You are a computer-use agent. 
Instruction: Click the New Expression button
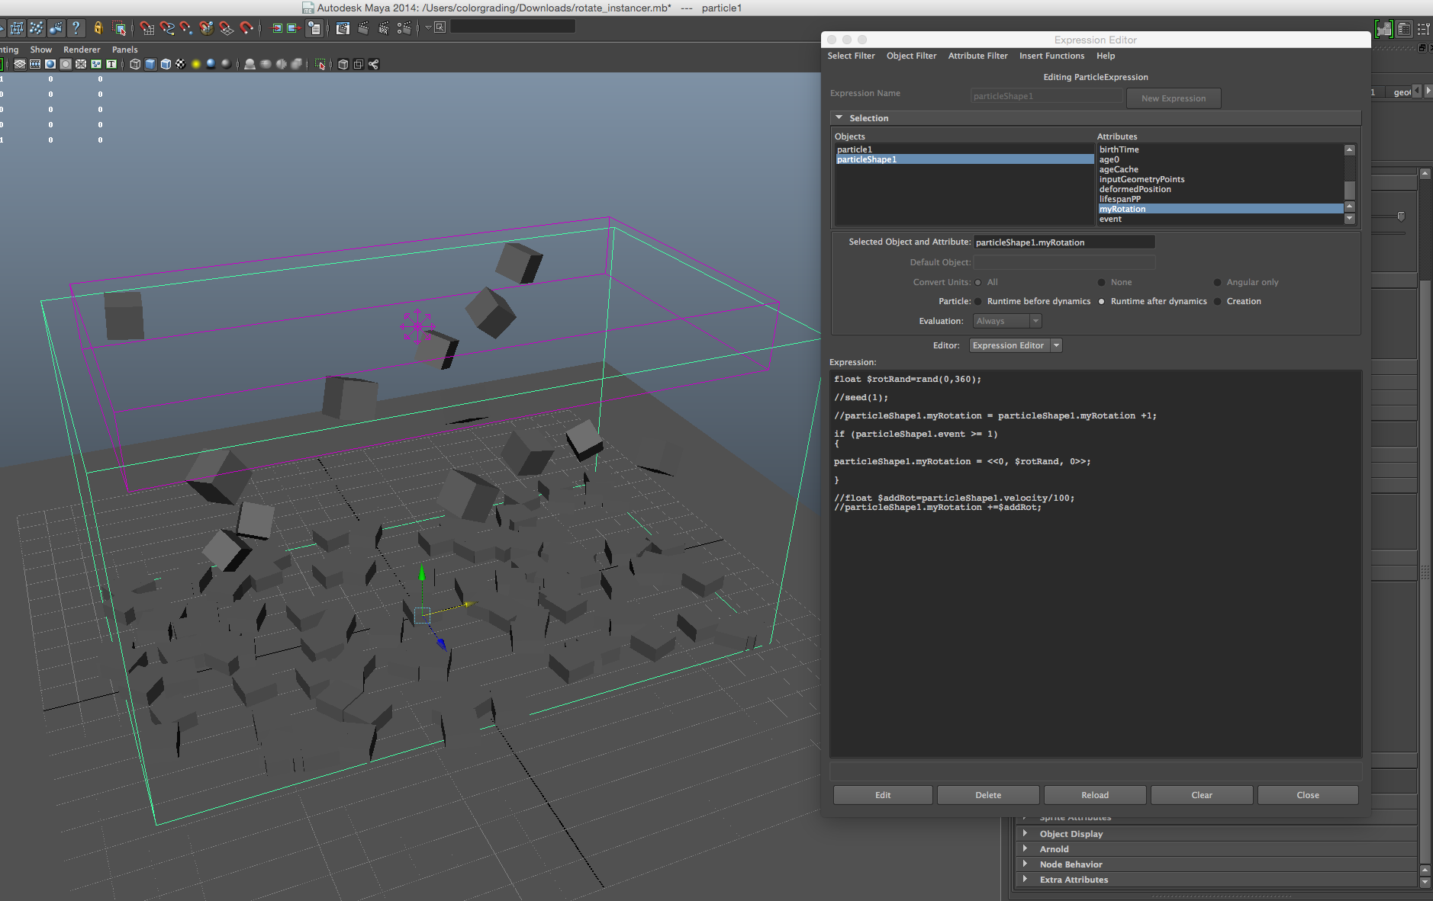[1174, 98]
